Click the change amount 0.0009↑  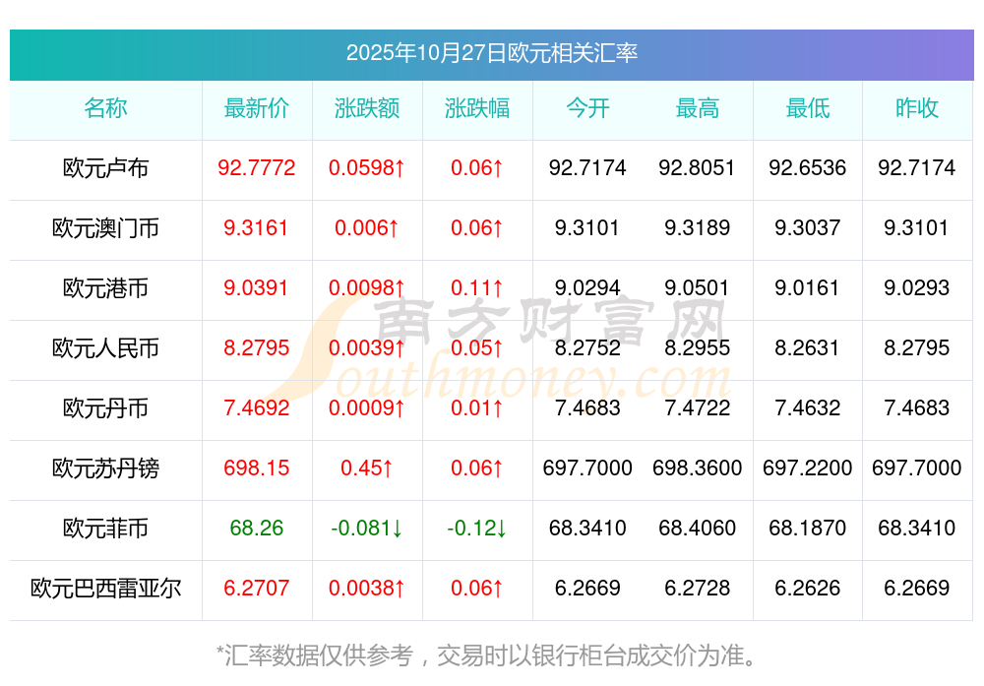367,408
